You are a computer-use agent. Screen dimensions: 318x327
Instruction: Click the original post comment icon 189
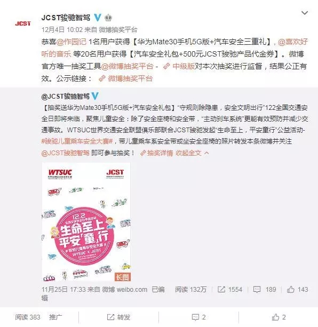pyautogui.click(x=265, y=290)
